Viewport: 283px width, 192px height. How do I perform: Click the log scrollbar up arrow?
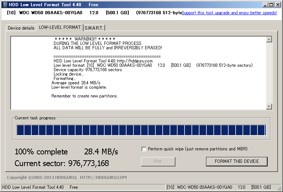coord(269,39)
